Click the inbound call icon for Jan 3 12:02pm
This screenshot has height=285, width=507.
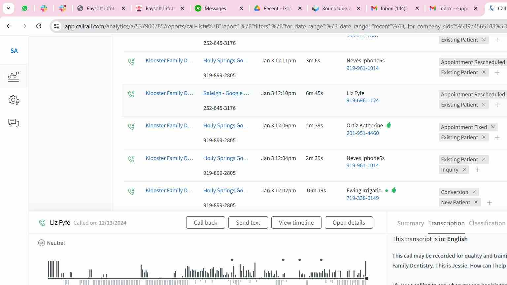pyautogui.click(x=131, y=191)
